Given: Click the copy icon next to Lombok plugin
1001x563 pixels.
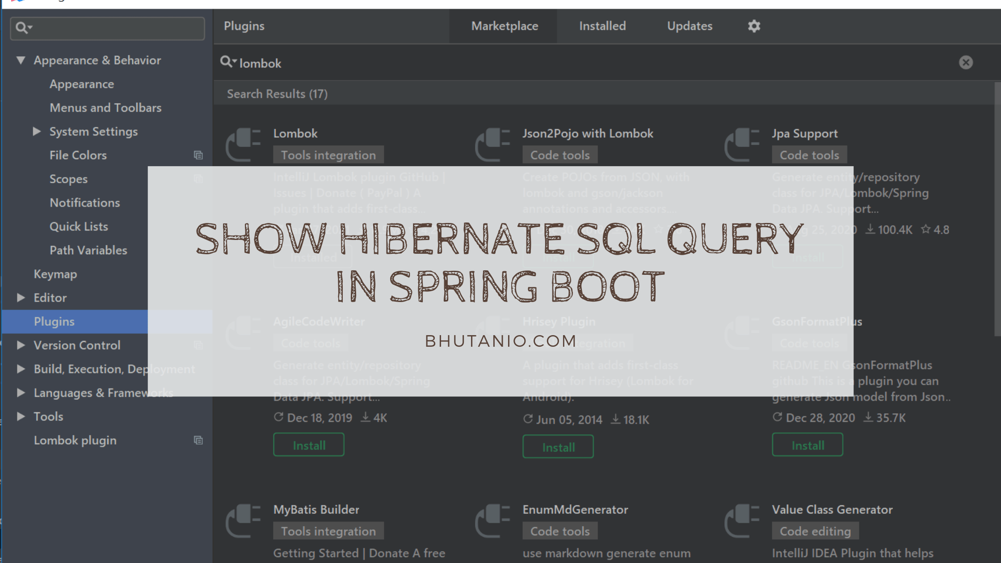Looking at the screenshot, I should point(198,440).
